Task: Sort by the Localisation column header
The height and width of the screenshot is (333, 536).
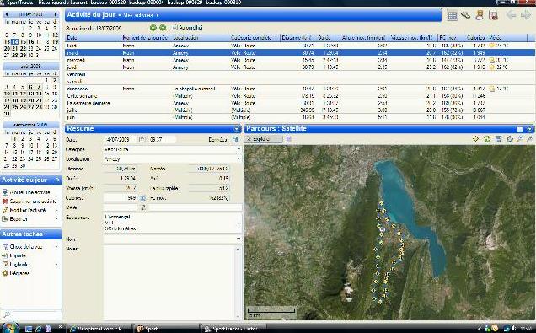Action: (201, 38)
